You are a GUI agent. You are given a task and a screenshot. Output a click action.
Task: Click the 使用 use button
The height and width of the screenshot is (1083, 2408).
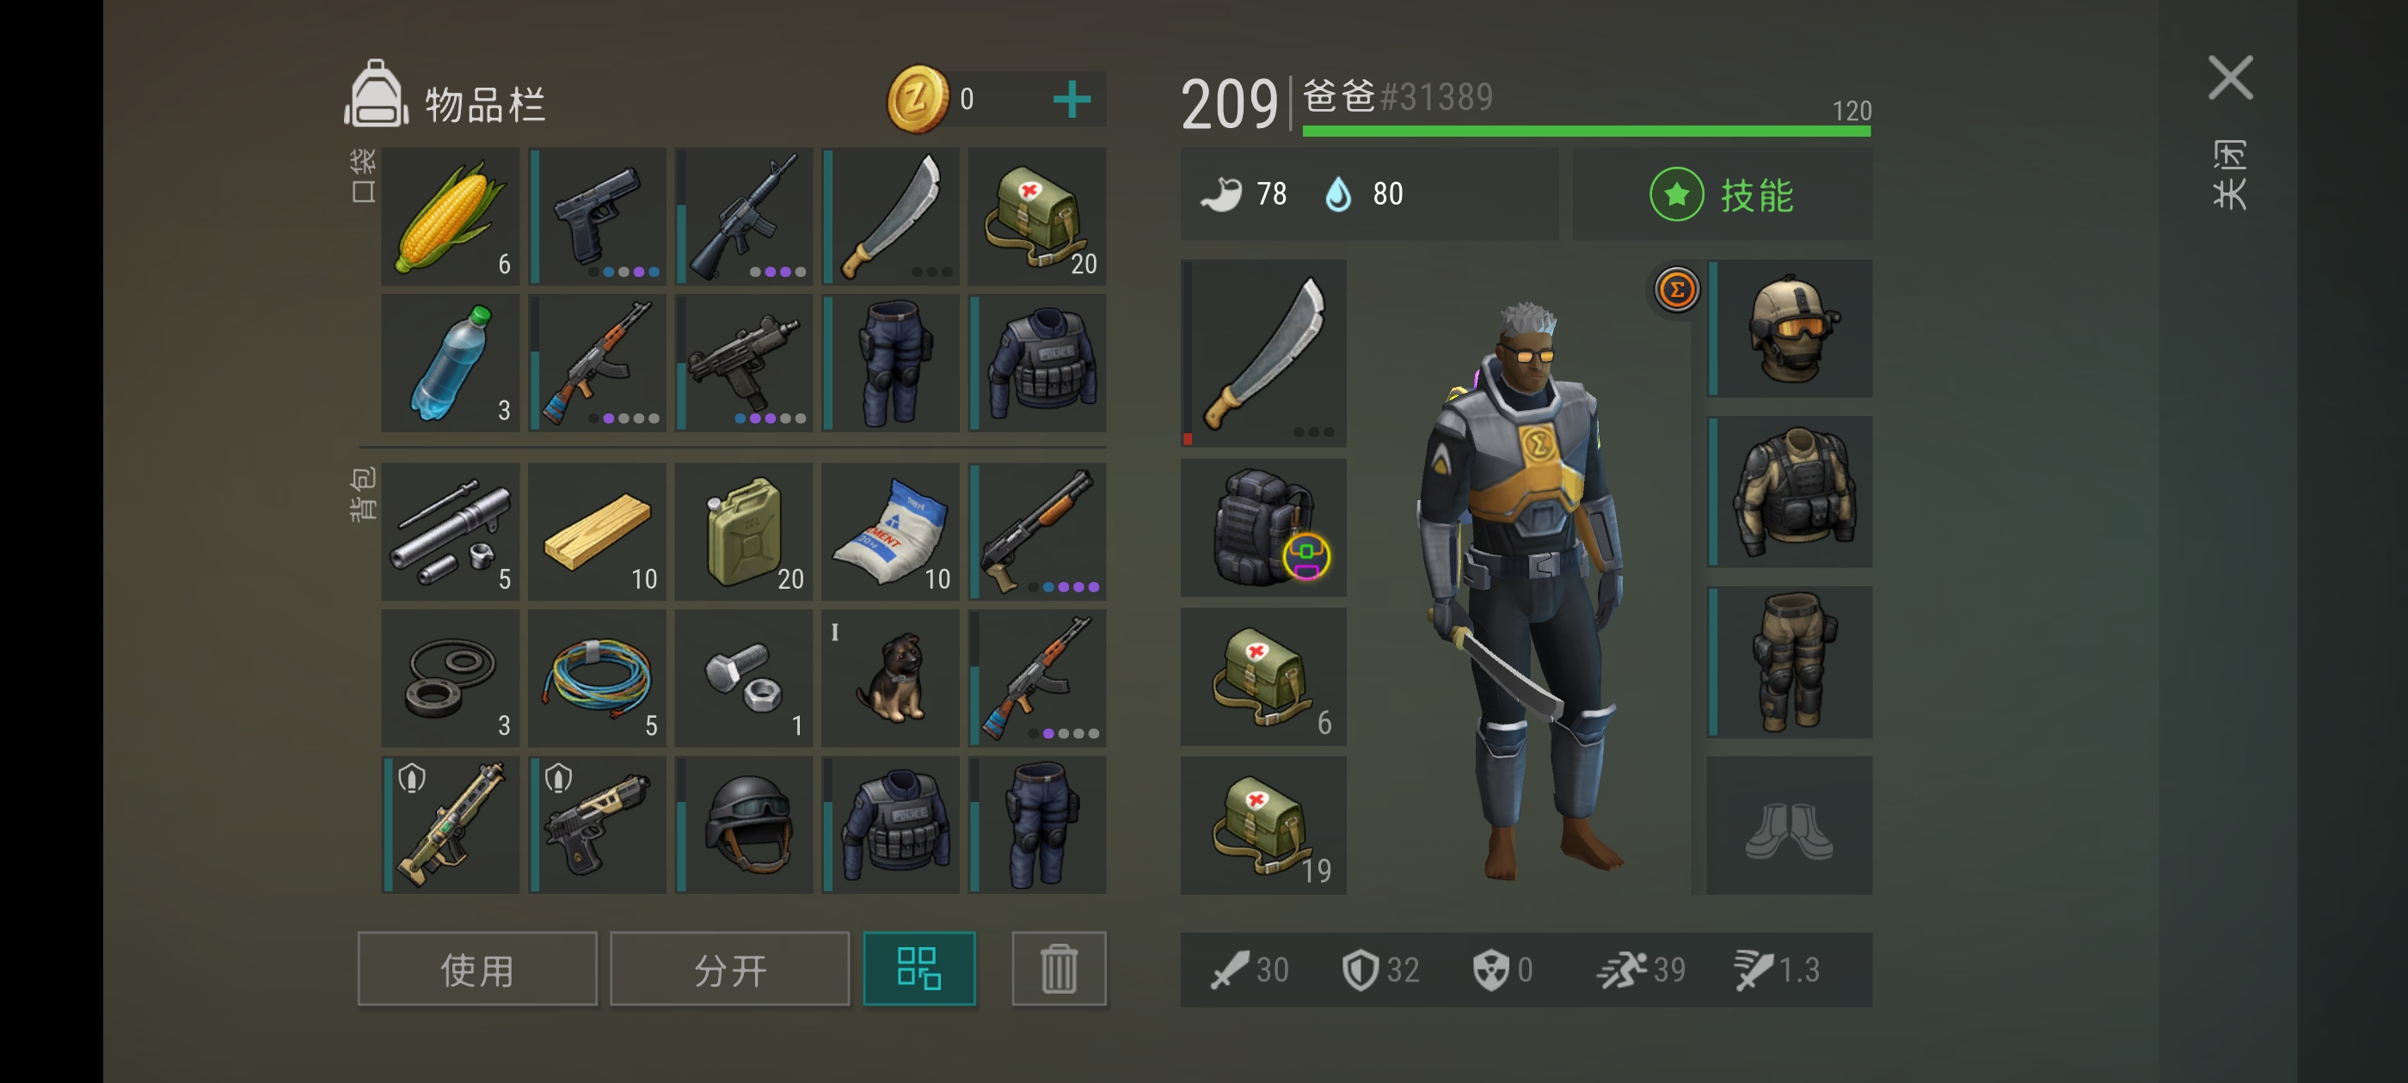pos(476,968)
